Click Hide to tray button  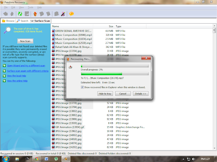pos(105,93)
